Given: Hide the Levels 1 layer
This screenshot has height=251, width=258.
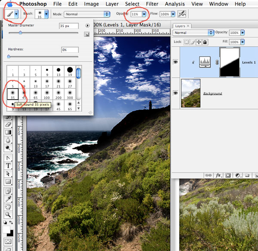Looking at the screenshot, I should point(176,62).
